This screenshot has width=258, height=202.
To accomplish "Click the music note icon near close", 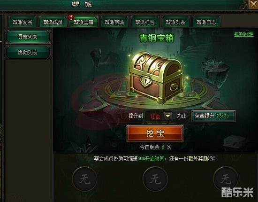I will [x=244, y=5].
